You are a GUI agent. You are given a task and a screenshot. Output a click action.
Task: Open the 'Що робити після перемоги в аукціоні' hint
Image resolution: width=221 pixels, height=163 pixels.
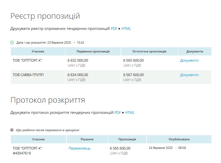47,130
